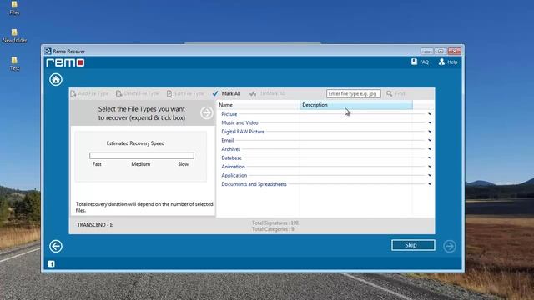Skip the file type selection

413,245
